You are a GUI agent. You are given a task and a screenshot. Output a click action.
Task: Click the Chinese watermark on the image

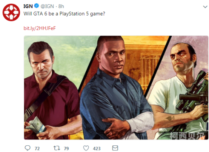click(x=187, y=135)
